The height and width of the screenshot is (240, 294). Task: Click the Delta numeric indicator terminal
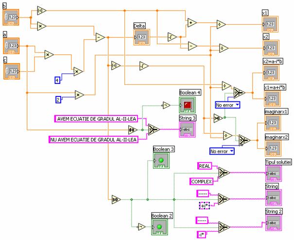(x=141, y=37)
